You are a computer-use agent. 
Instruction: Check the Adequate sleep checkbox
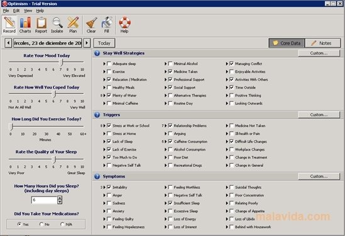pos(109,64)
